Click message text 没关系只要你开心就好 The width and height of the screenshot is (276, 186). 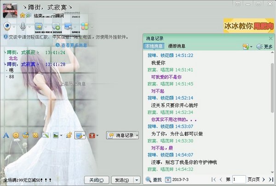(x=175, y=105)
